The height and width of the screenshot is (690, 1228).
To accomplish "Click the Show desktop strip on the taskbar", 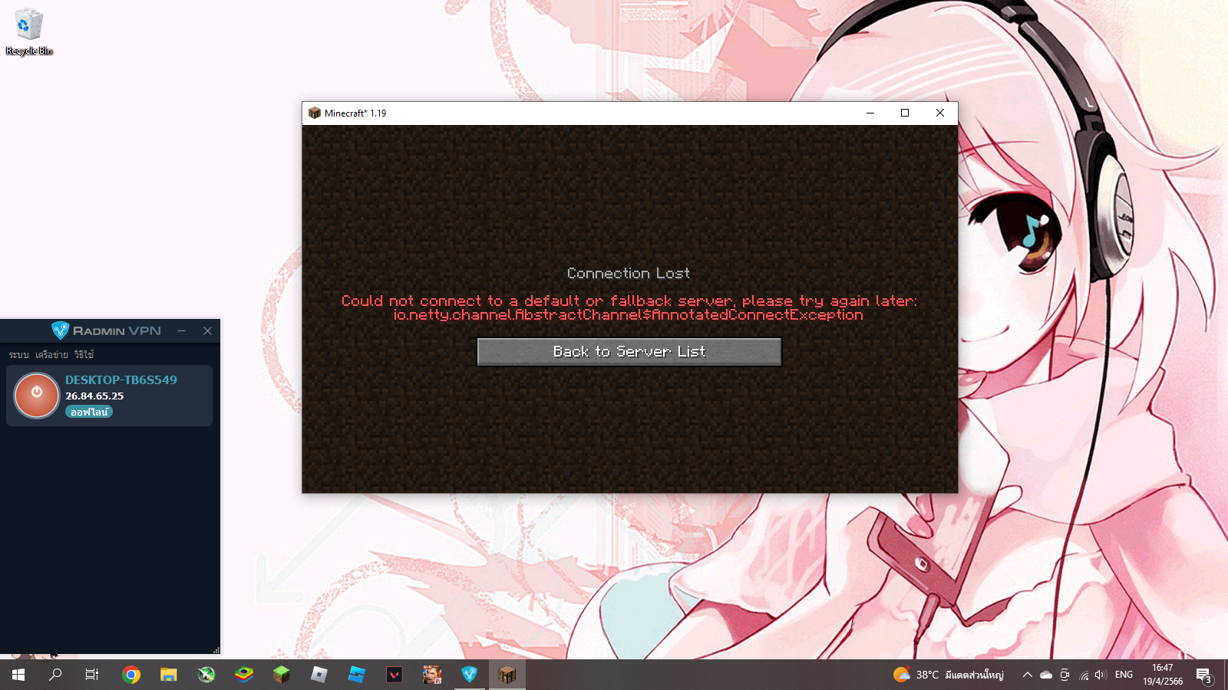I will pos(1226,675).
